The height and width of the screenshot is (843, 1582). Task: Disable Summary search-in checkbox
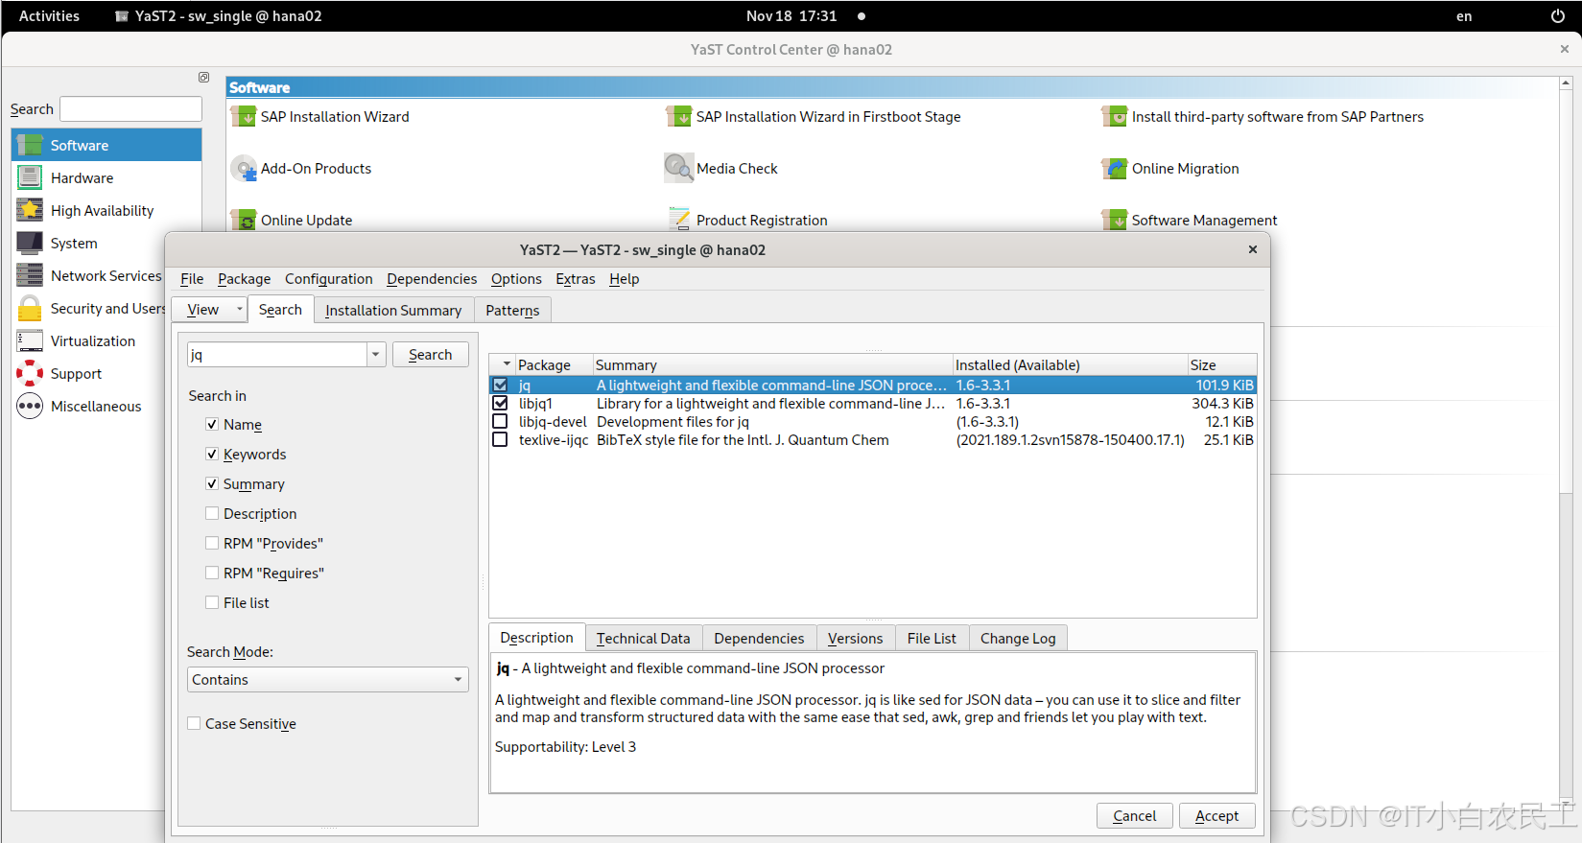(212, 483)
